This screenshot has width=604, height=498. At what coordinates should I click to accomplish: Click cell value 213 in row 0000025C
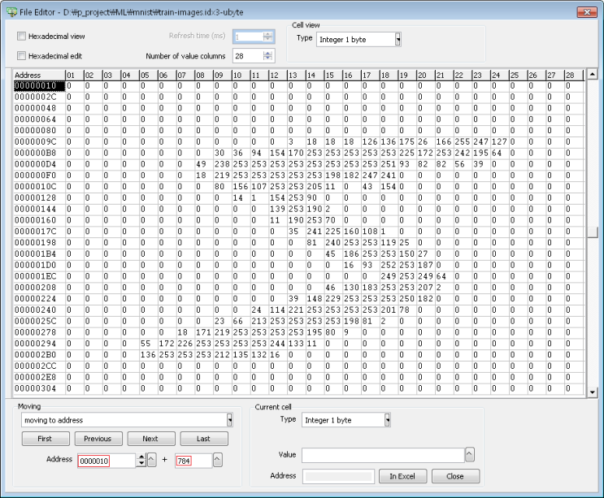(259, 321)
